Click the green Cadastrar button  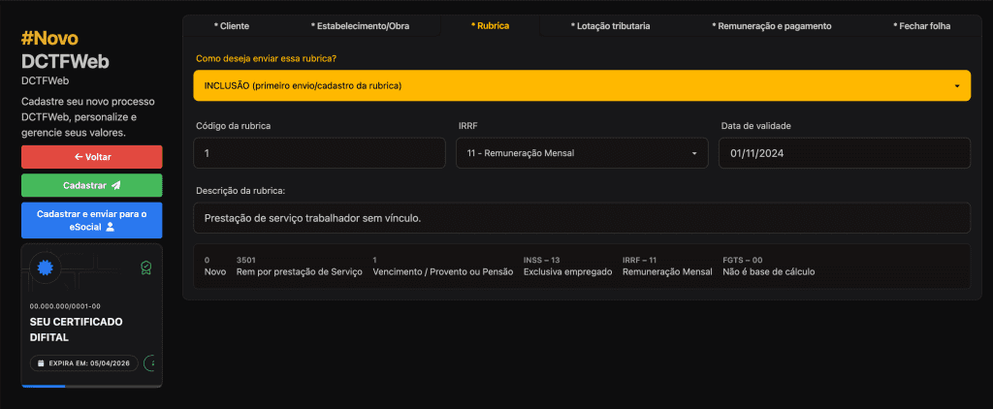coord(92,185)
